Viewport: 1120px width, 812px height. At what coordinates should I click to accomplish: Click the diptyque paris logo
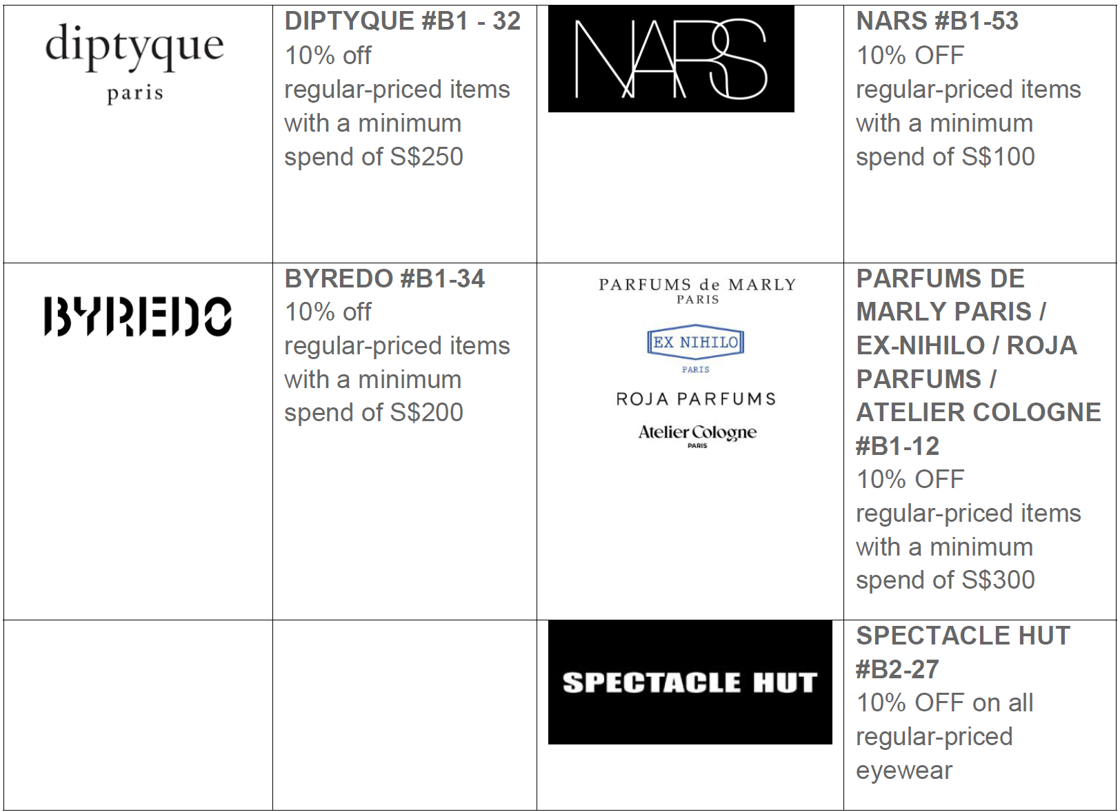(x=134, y=63)
